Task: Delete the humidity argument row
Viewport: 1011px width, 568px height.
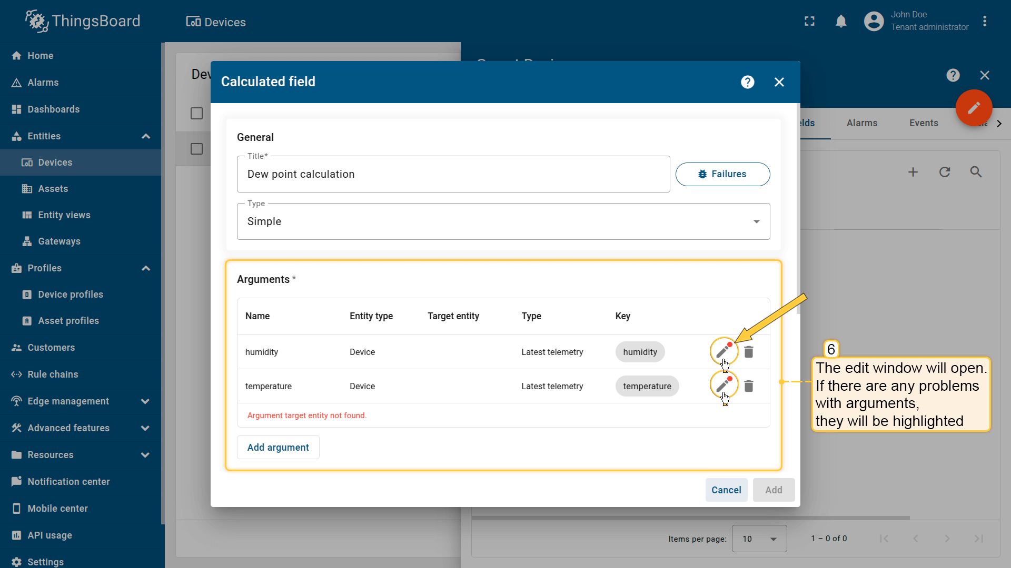Action: (748, 352)
